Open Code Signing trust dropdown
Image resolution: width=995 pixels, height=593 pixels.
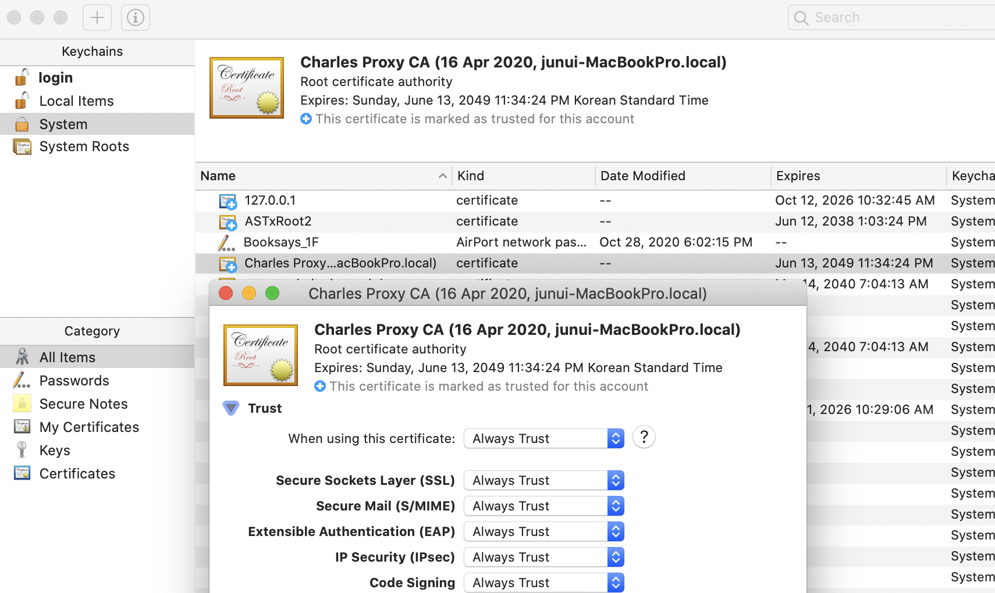[x=543, y=583]
